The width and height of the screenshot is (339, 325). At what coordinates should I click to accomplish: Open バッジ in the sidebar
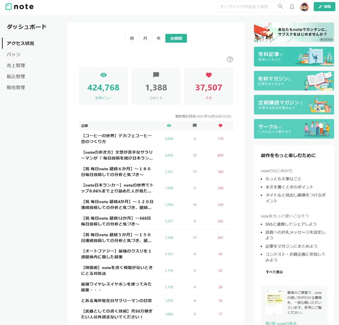pyautogui.click(x=14, y=54)
